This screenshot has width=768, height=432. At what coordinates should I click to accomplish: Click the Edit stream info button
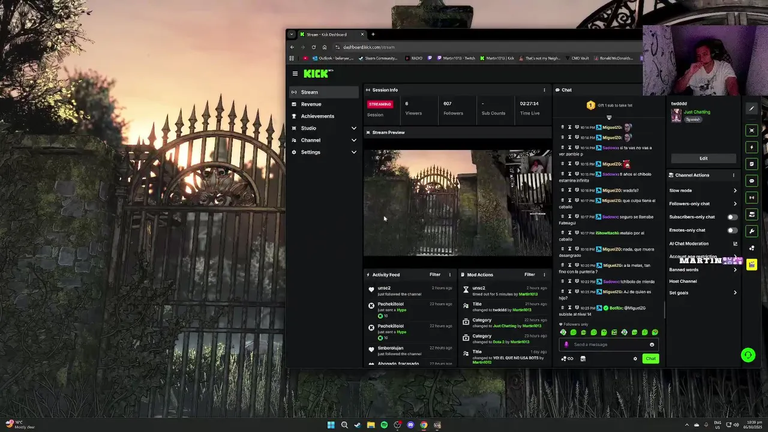click(703, 158)
